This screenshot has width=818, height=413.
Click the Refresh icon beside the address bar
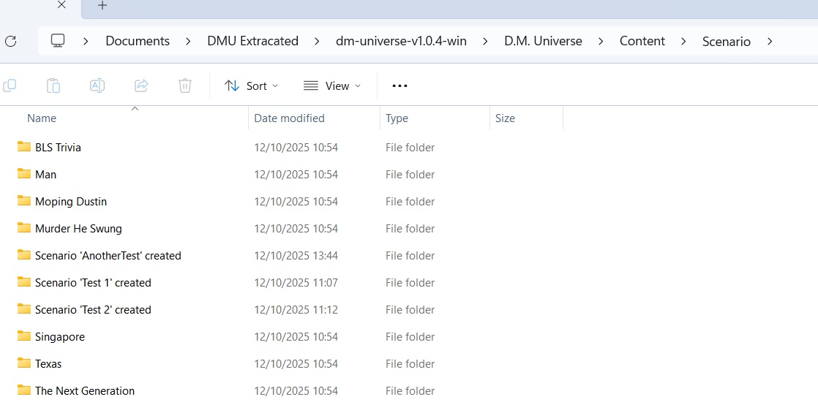coord(10,41)
